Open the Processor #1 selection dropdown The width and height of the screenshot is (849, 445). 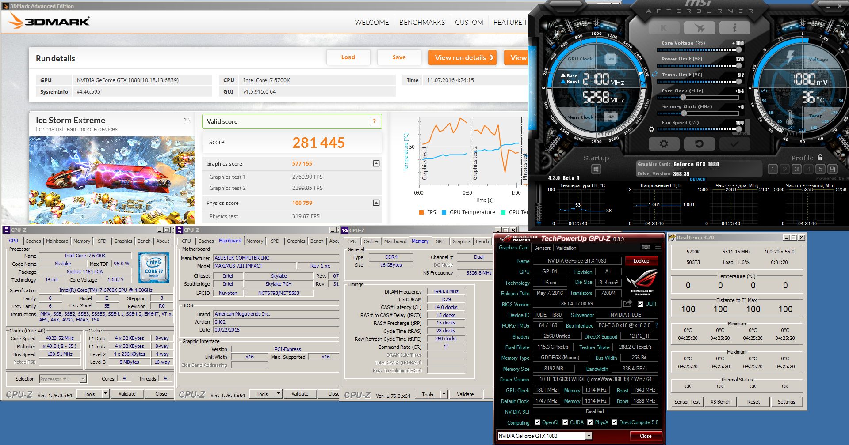tap(83, 379)
